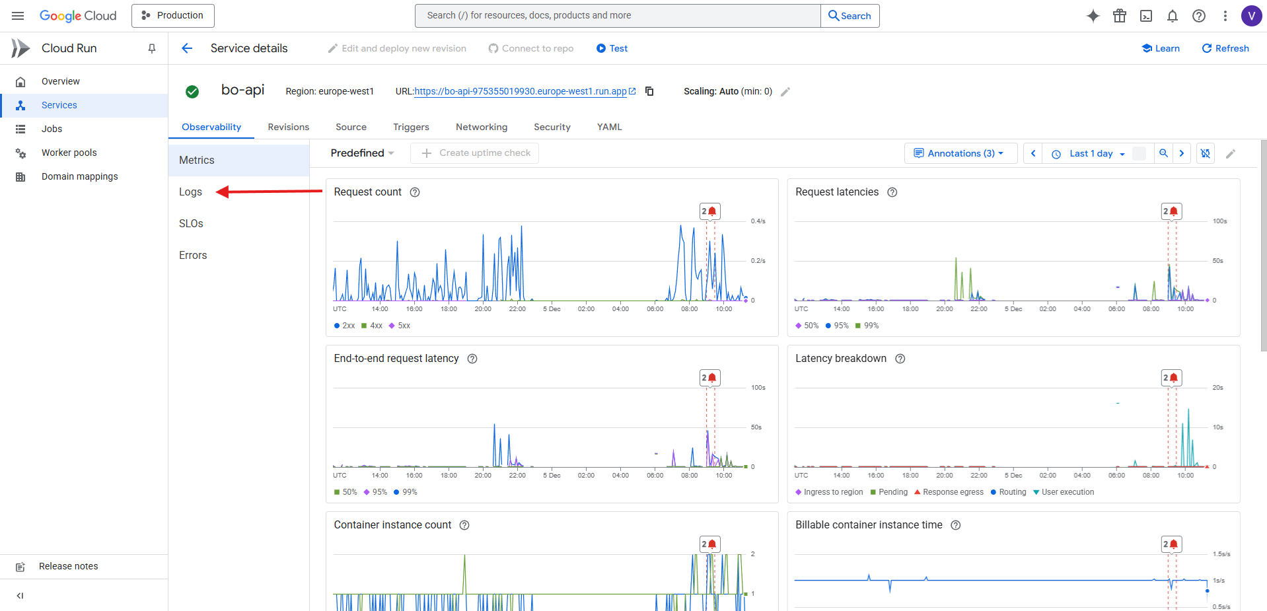
Task: Open the gifts and offers icon
Action: (1120, 15)
